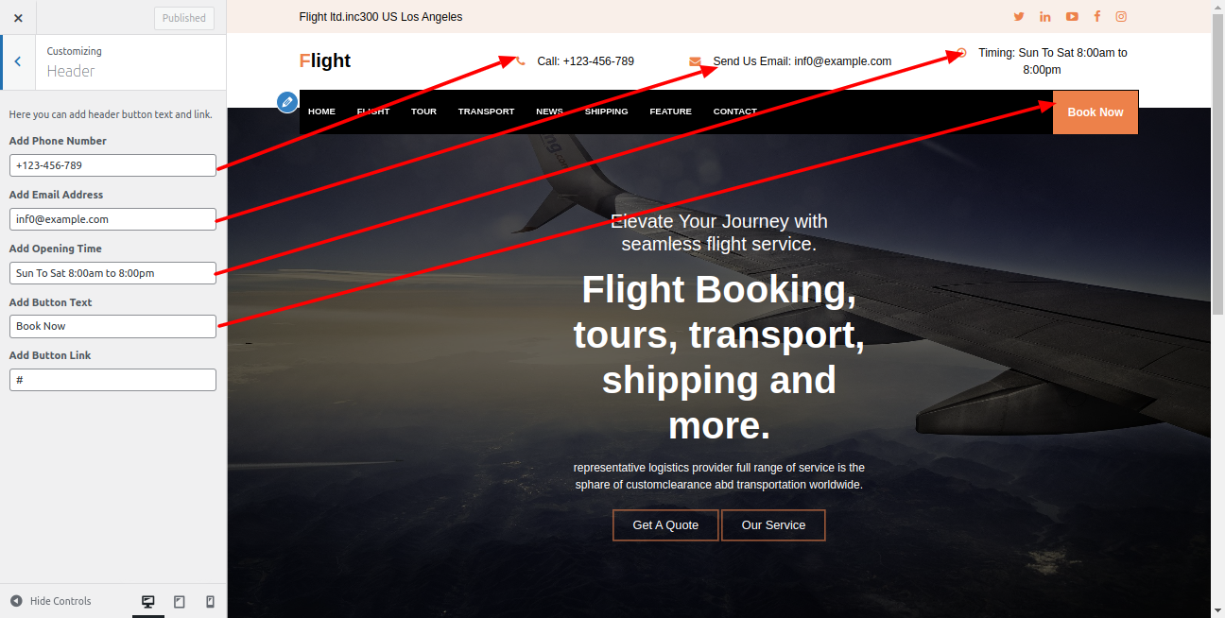Switch to desktop preview device icon
This screenshot has height=618, width=1225.
(148, 601)
